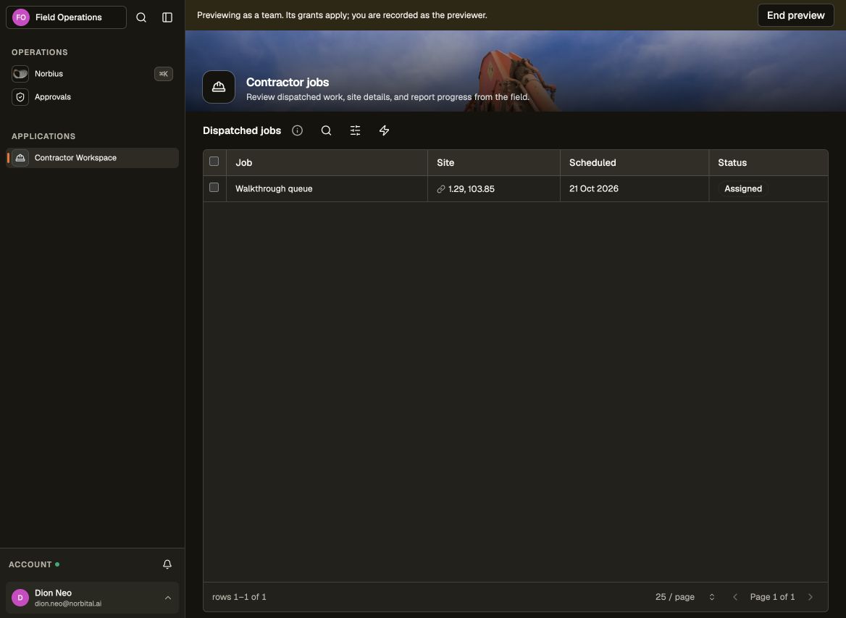This screenshot has width=846, height=618.
Task: Open Approvals in the sidebar
Action: click(x=92, y=97)
